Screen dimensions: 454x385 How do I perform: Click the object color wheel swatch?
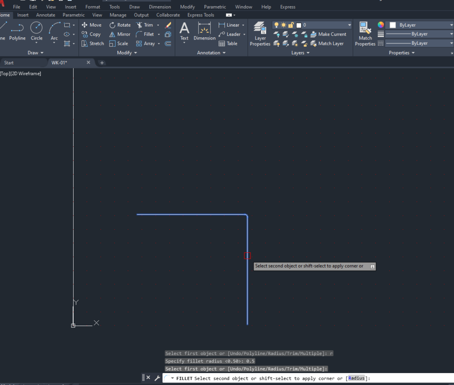[380, 25]
